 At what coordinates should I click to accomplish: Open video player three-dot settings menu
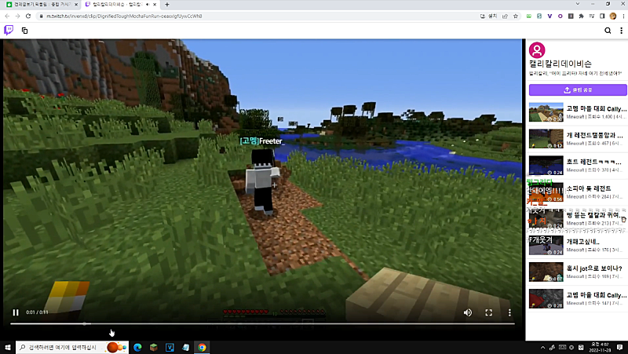[x=509, y=312]
